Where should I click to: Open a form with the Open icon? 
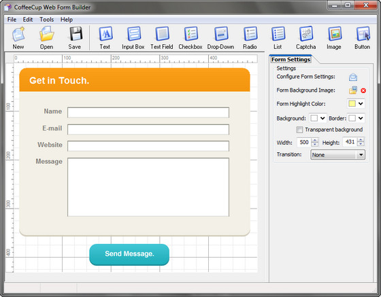coord(46,38)
